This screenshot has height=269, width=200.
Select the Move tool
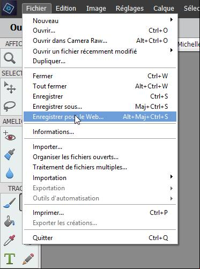point(10,88)
